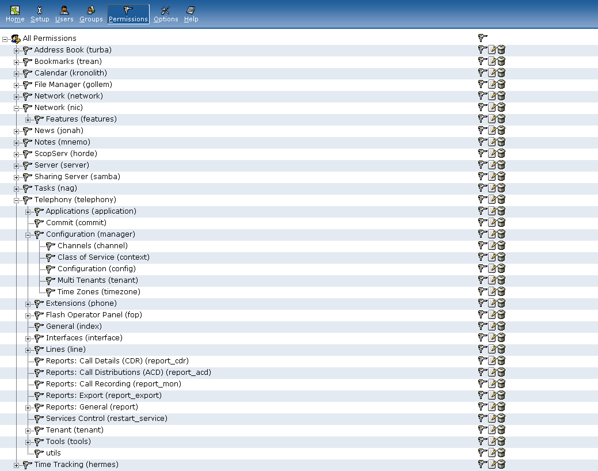
Task: Delete the Server (server) permission
Action: pos(501,165)
